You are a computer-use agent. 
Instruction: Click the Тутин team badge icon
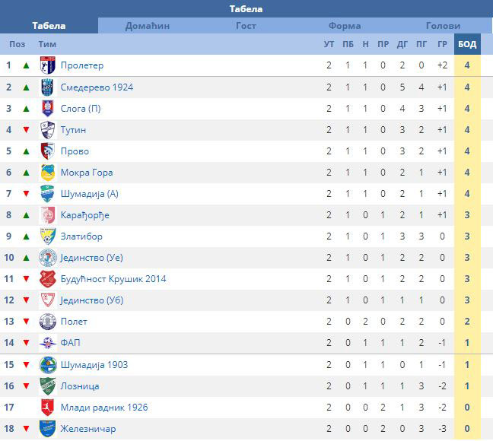point(48,130)
